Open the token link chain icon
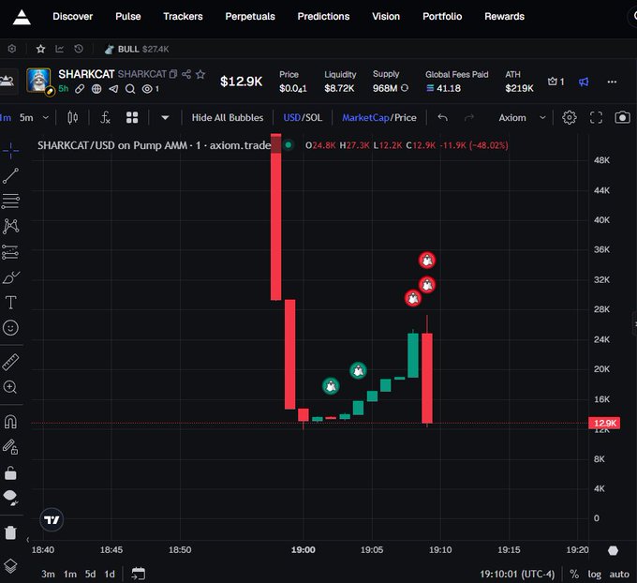The width and height of the screenshot is (637, 583). pyautogui.click(x=80, y=89)
